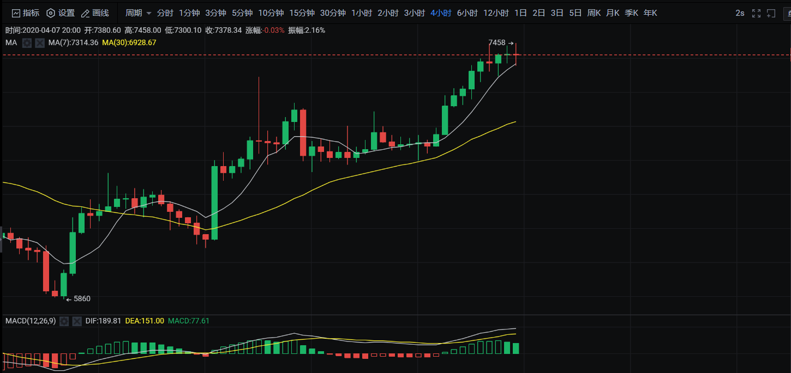Screen dimensions: 791x373
Task: Open MACD indicator settings gear
Action: click(63, 321)
